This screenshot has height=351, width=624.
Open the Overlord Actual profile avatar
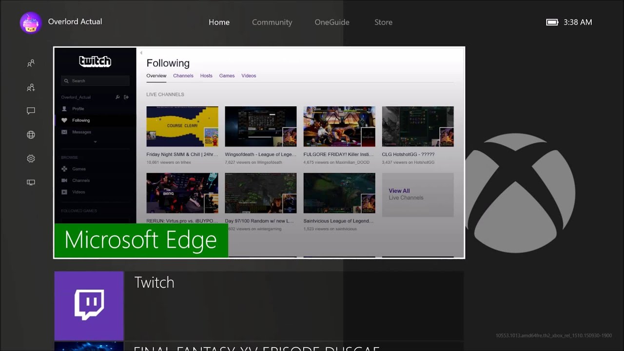pyautogui.click(x=31, y=22)
